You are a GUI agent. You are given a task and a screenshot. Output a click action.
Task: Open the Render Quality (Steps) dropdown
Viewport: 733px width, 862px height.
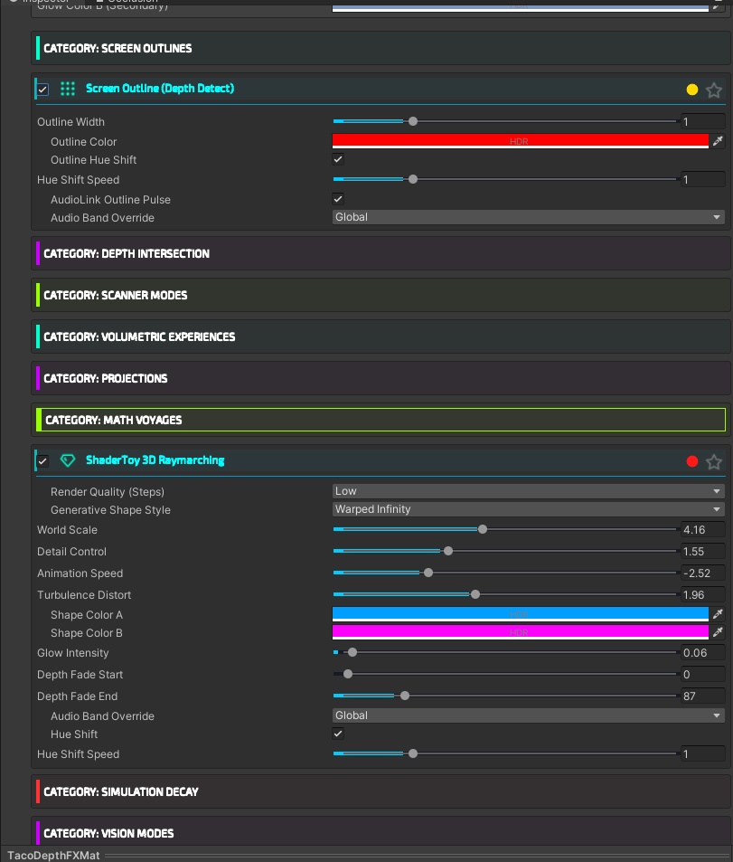pos(529,491)
